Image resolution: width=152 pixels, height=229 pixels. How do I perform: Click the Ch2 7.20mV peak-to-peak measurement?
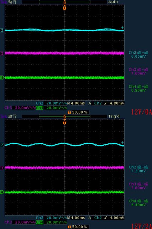pyautogui.click(x=138, y=169)
